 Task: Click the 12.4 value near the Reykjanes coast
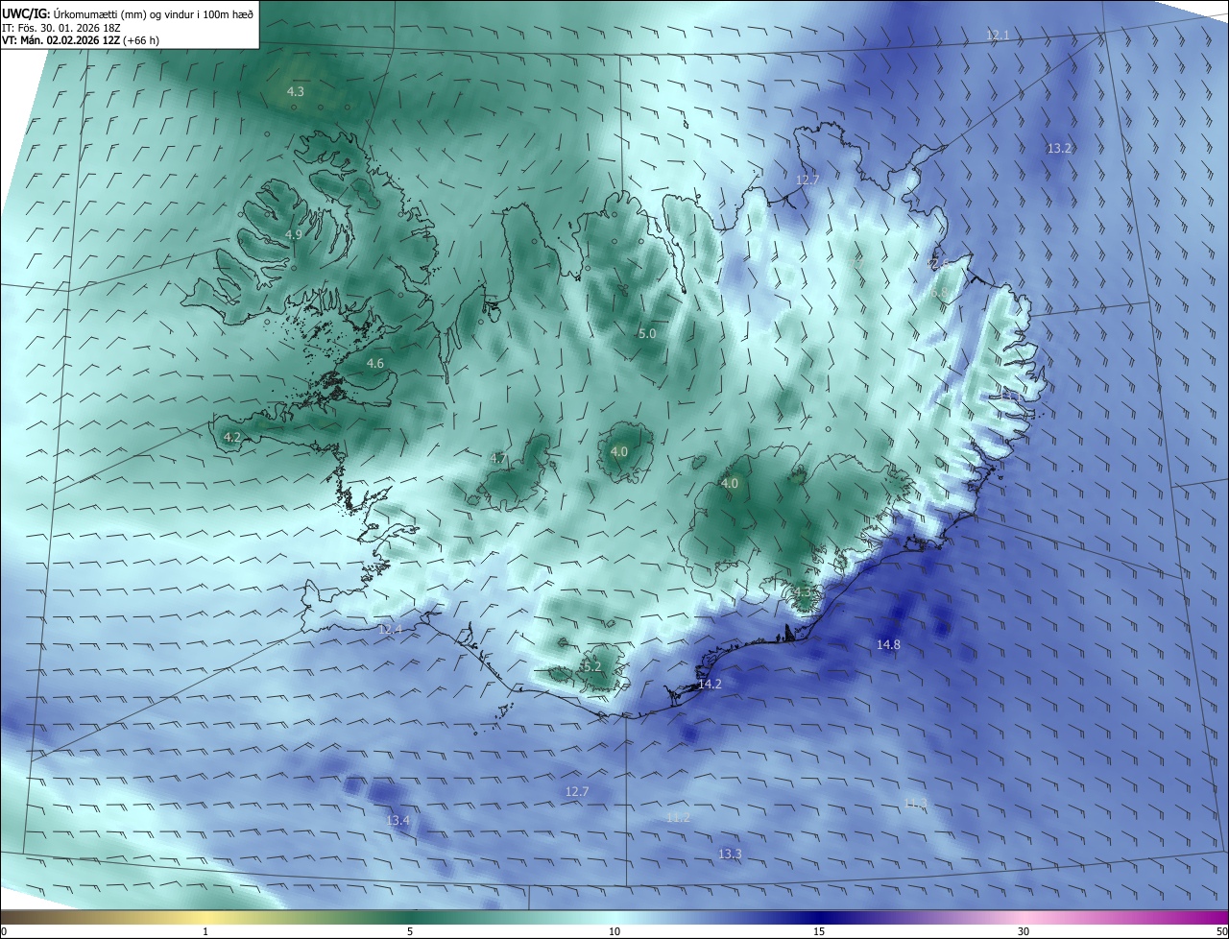[390, 629]
